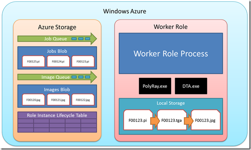Screen dimensions: 251x150
Task: Click the Role Instance Lifecycle Table header
Action: click(x=57, y=115)
